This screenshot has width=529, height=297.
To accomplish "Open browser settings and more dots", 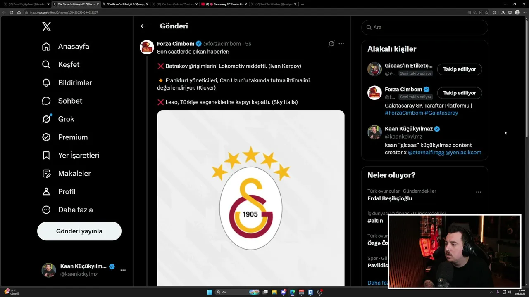I will 524,12.
